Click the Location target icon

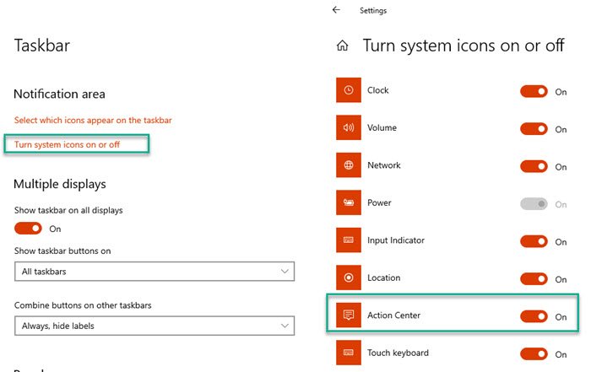pos(349,278)
